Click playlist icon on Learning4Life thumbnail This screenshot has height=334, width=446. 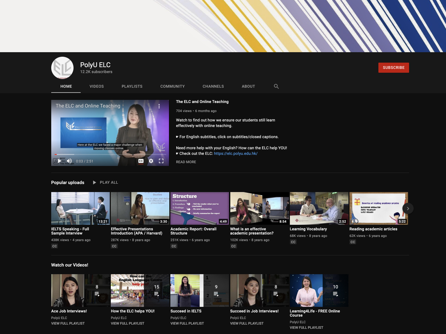336,294
